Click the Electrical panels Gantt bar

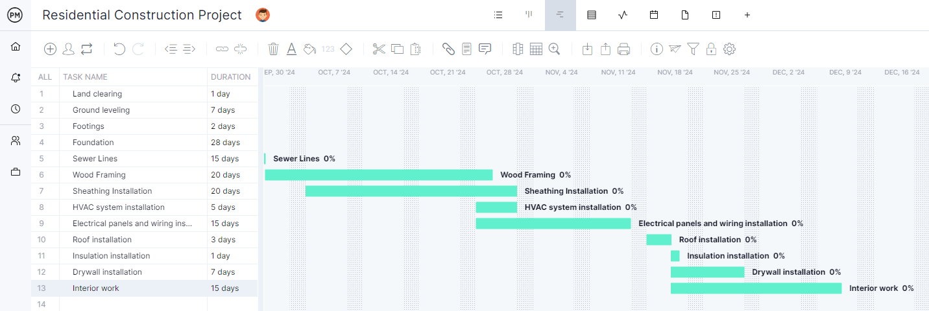point(553,224)
